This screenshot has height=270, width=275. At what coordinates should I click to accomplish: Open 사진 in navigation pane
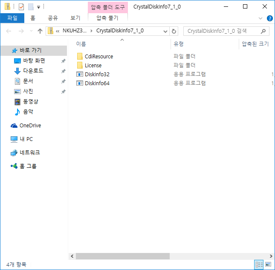coord(28,91)
